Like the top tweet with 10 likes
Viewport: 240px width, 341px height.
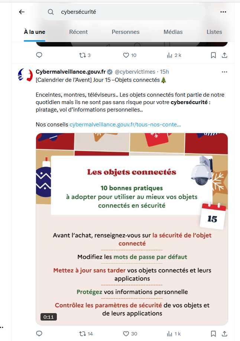click(126, 55)
